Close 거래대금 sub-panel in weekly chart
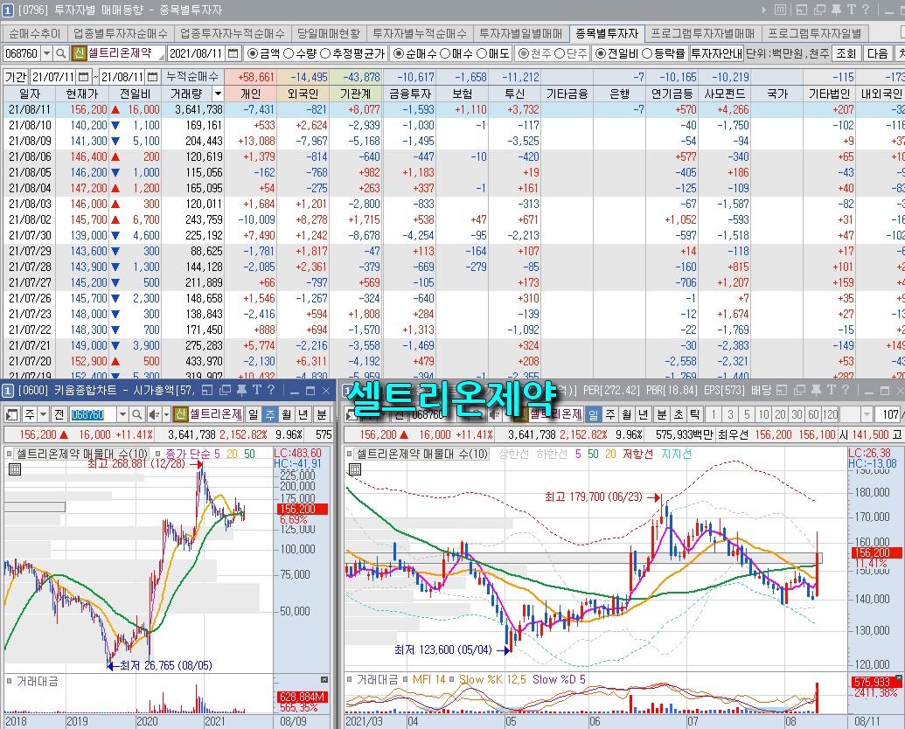The image size is (905, 729). coord(324,680)
